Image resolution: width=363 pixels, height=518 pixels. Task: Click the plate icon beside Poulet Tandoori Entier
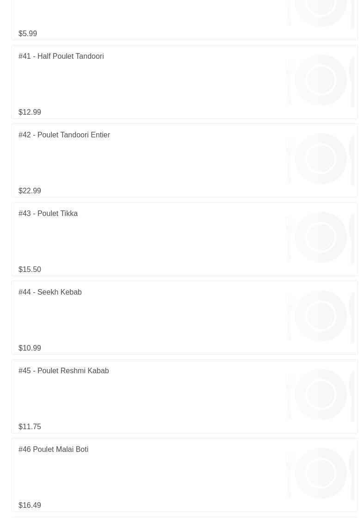320,159
